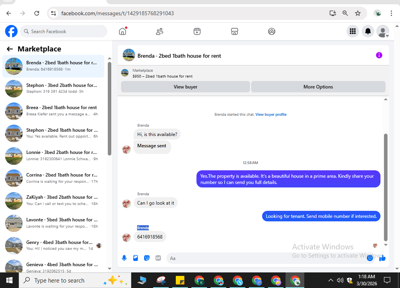The height and width of the screenshot is (288, 400).
Task: Open Lonnie 3bed 2bath conversation
Action: (x=53, y=155)
